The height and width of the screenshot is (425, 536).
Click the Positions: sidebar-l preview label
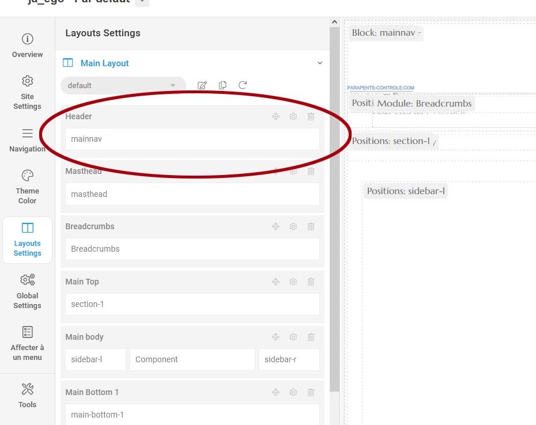(x=406, y=191)
